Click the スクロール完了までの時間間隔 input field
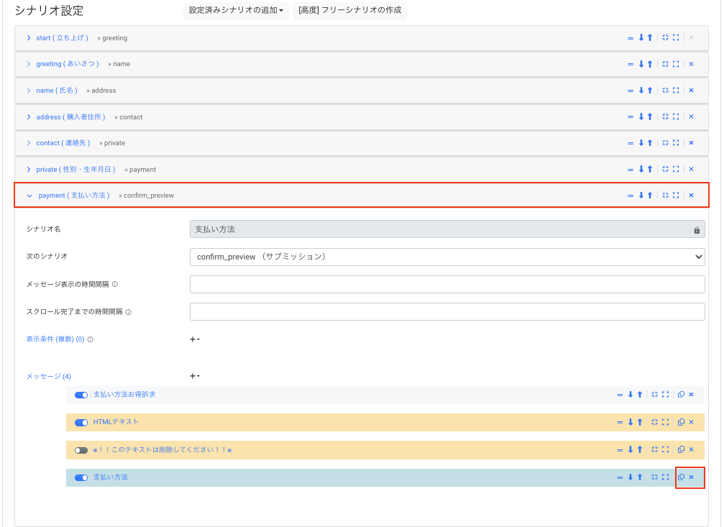The image size is (724, 527). tap(447, 312)
